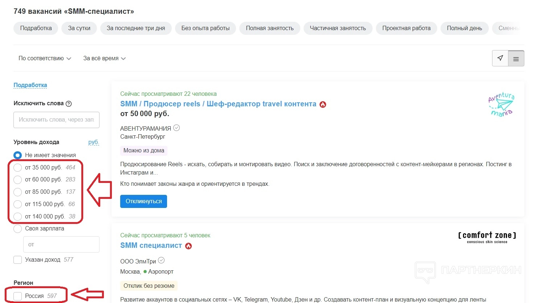
Task: Open the Подработка sidebar link
Action: (x=30, y=85)
